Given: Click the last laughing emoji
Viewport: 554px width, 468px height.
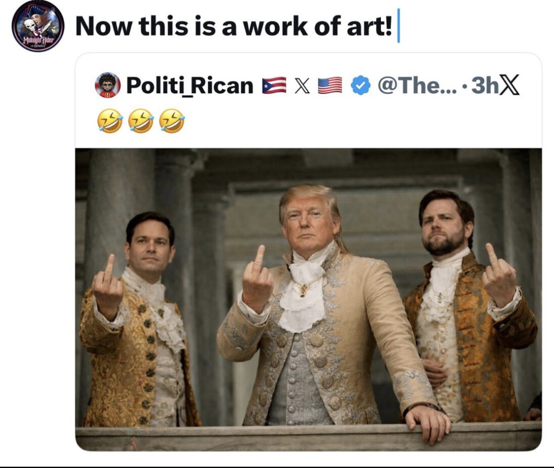Looking at the screenshot, I should coord(172,122).
